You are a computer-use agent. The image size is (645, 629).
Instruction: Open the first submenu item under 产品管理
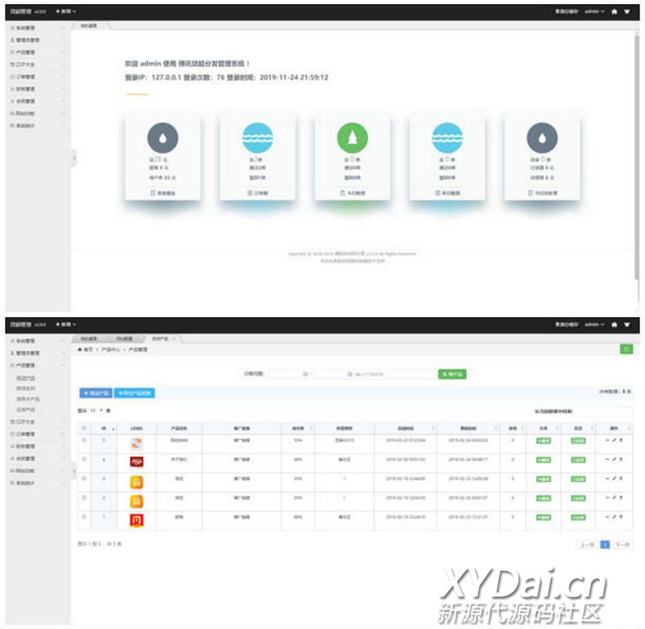[26, 378]
